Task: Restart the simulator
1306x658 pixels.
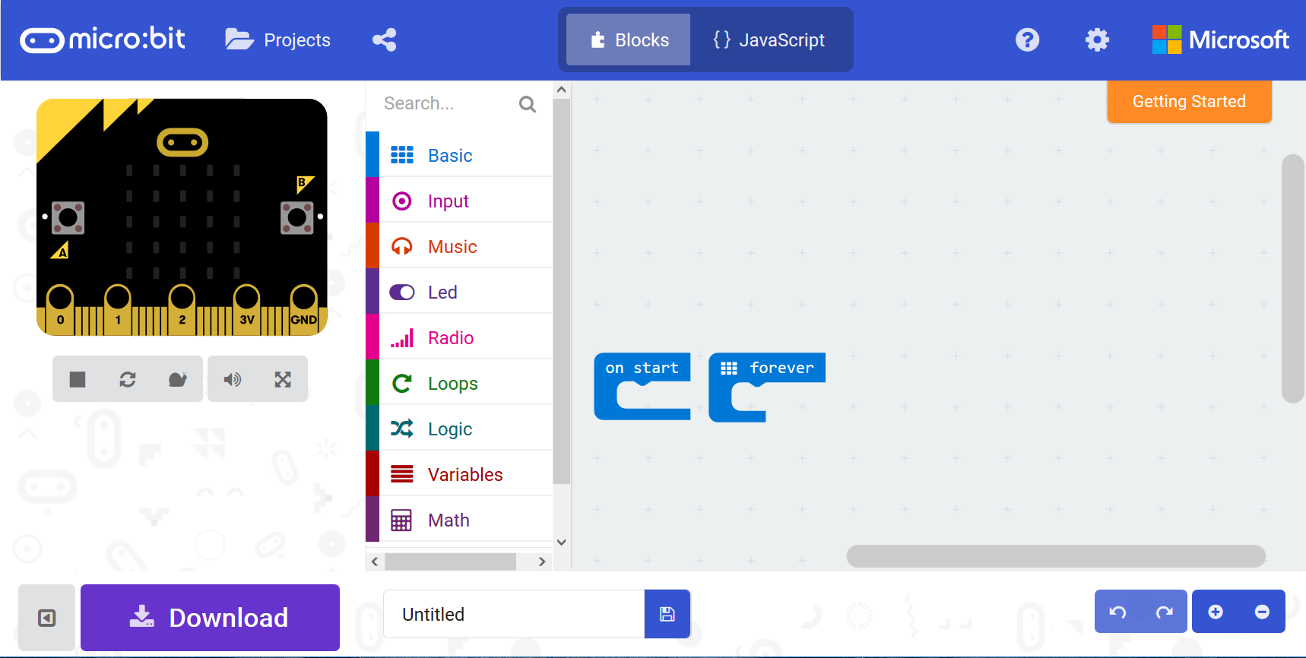Action: pyautogui.click(x=128, y=379)
